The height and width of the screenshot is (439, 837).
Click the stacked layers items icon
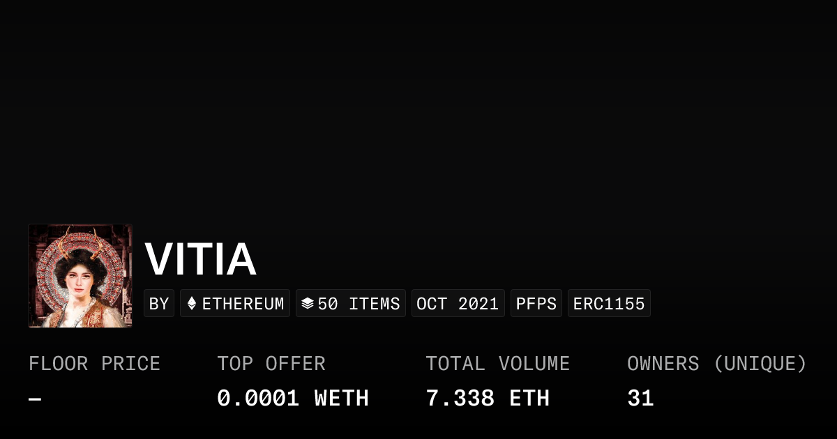[x=308, y=304]
